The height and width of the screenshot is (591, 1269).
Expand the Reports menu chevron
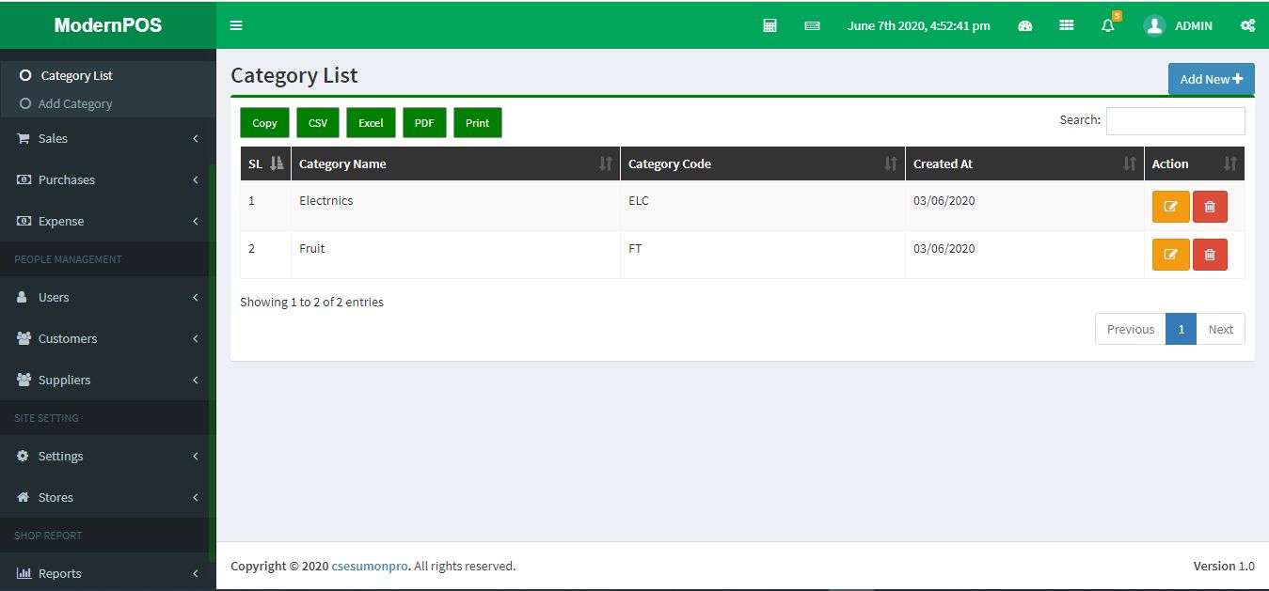(x=196, y=573)
